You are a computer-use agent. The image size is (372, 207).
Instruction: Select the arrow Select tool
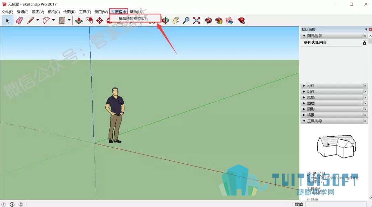tap(7, 21)
